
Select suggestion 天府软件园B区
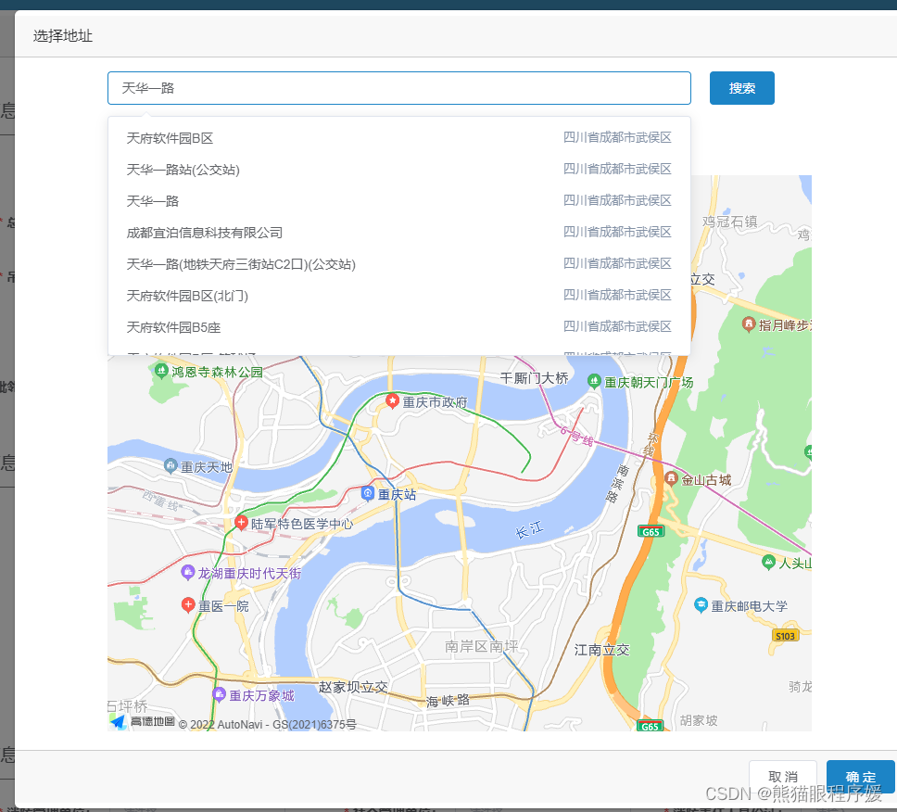pyautogui.click(x=399, y=138)
